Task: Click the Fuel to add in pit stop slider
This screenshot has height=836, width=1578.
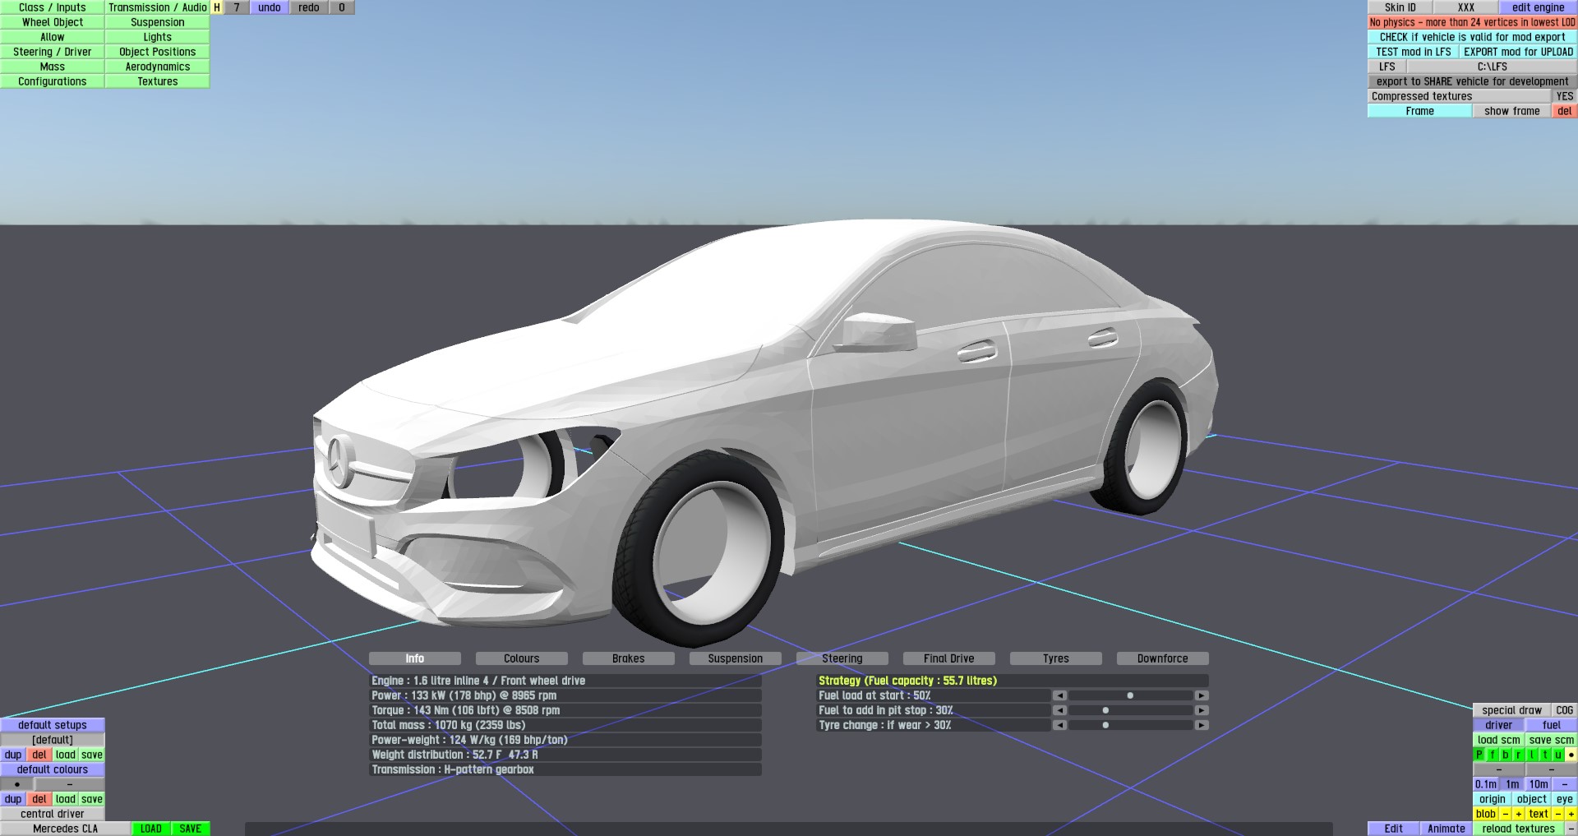Action: [x=1131, y=710]
